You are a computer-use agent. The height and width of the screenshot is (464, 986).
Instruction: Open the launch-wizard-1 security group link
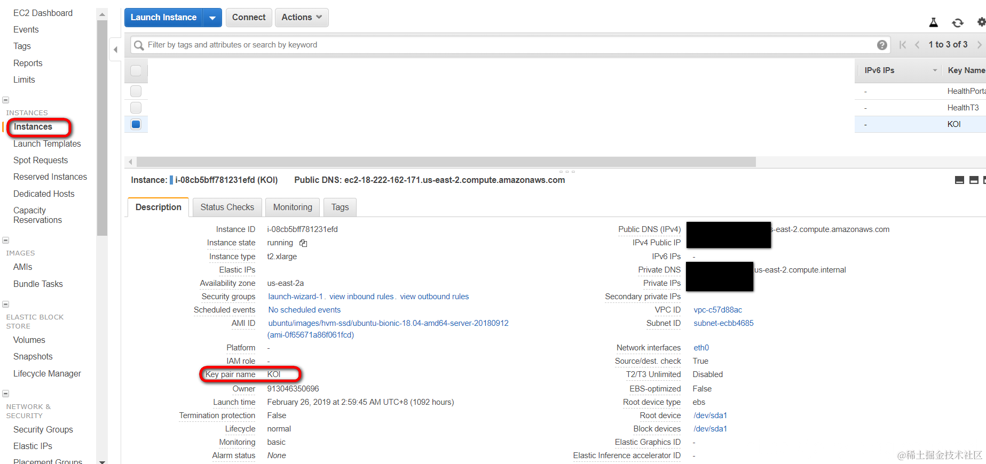[295, 297]
